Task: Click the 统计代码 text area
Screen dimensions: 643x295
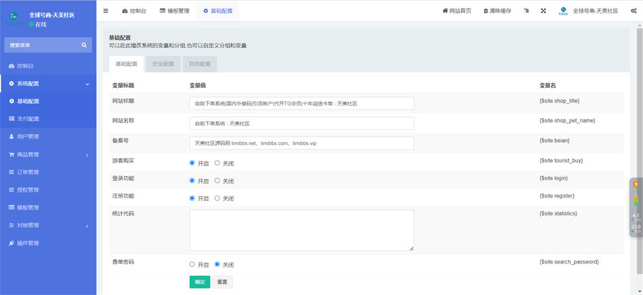Action: (x=302, y=230)
